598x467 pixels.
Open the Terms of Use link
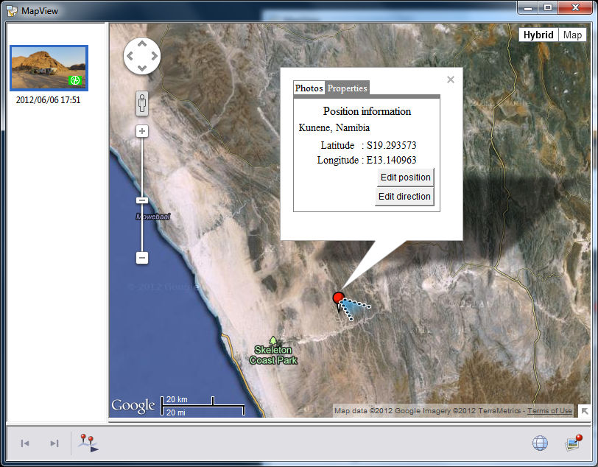[x=549, y=411]
